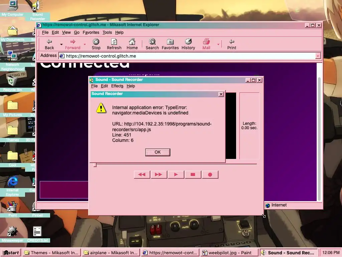This screenshot has width=342, height=257.
Task: Switch to Themes taskbar window
Action: (x=51, y=253)
